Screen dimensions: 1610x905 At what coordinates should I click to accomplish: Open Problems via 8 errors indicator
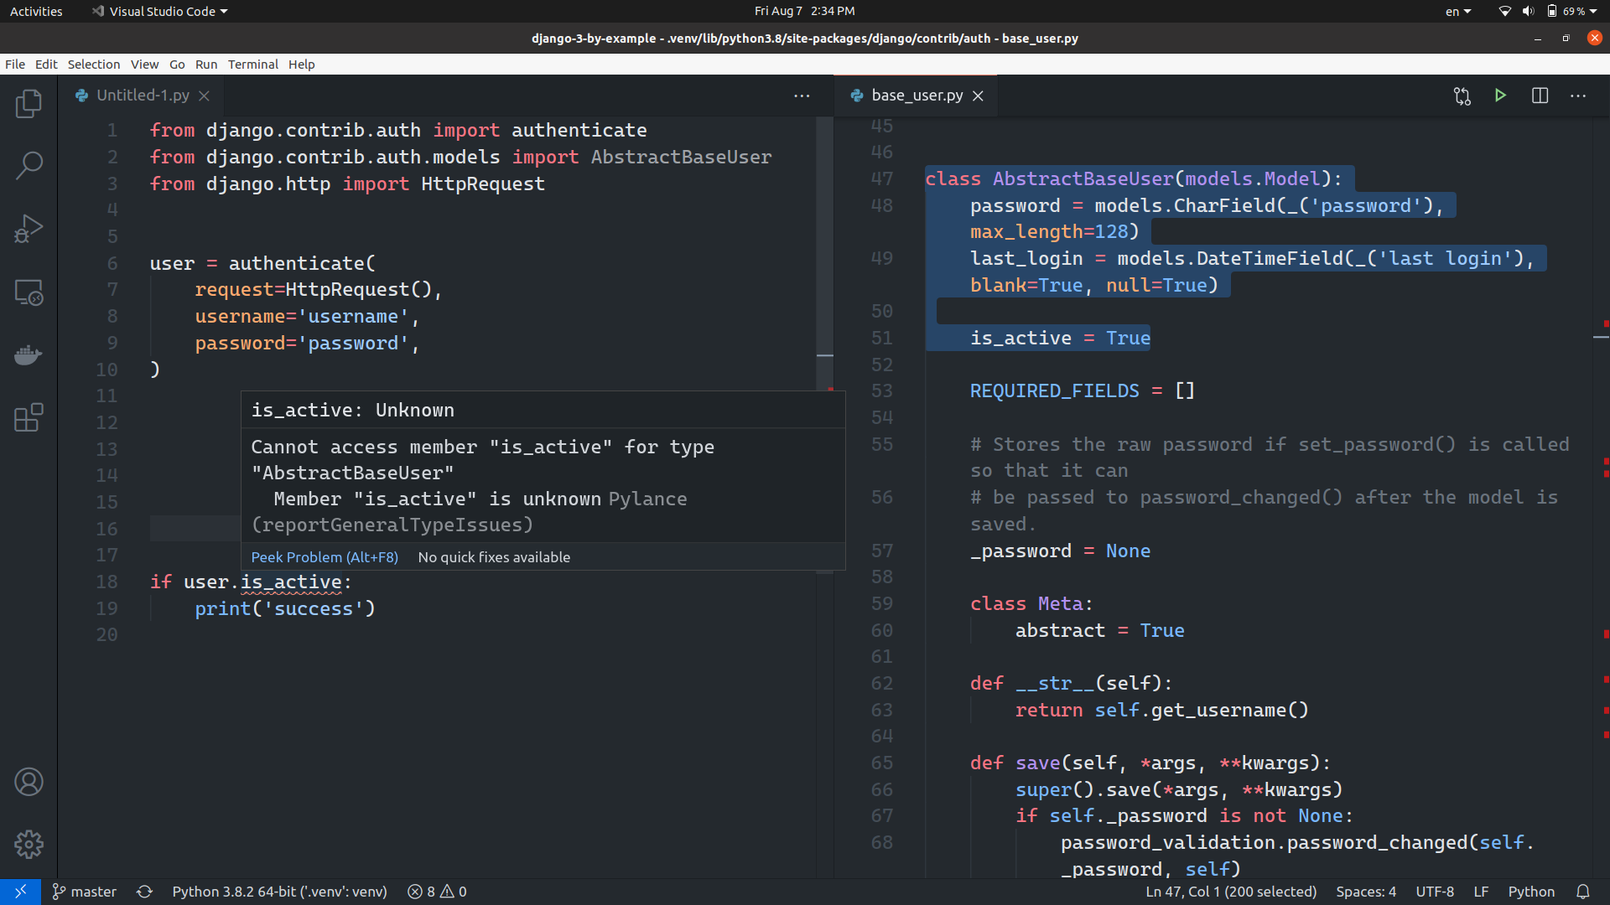(x=437, y=892)
